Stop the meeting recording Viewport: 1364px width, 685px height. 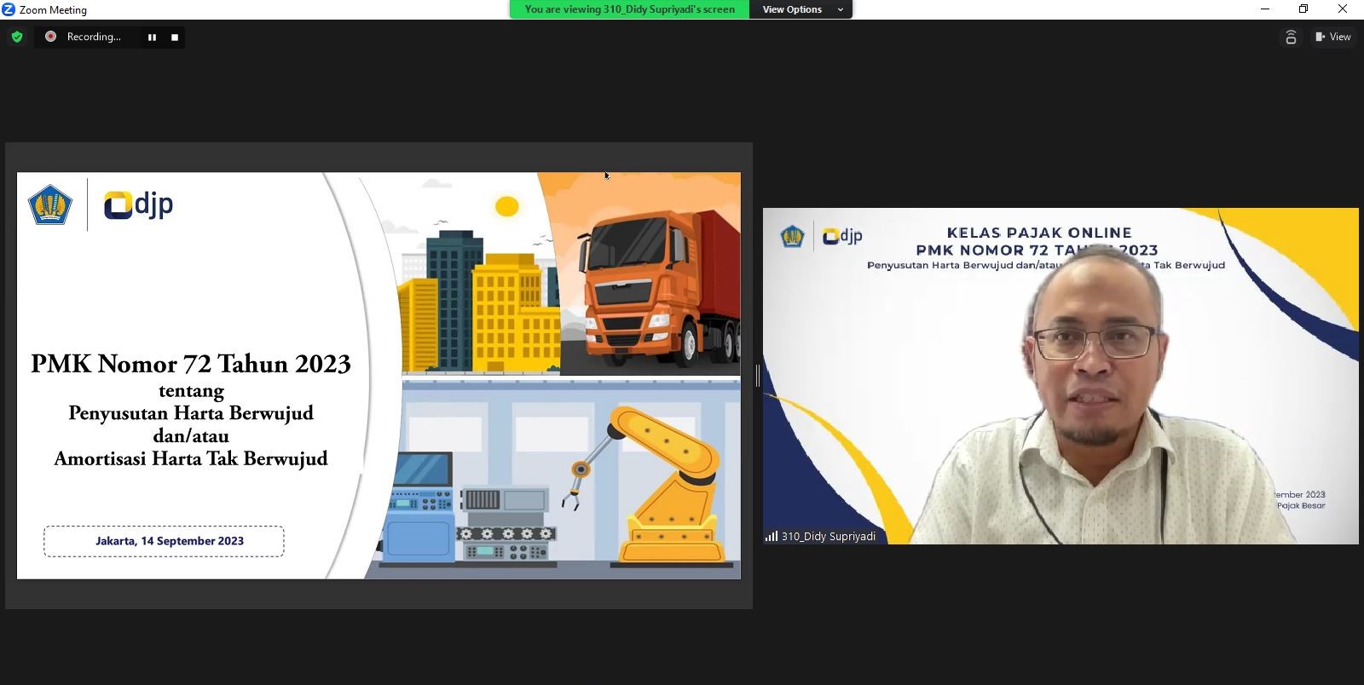(x=175, y=37)
